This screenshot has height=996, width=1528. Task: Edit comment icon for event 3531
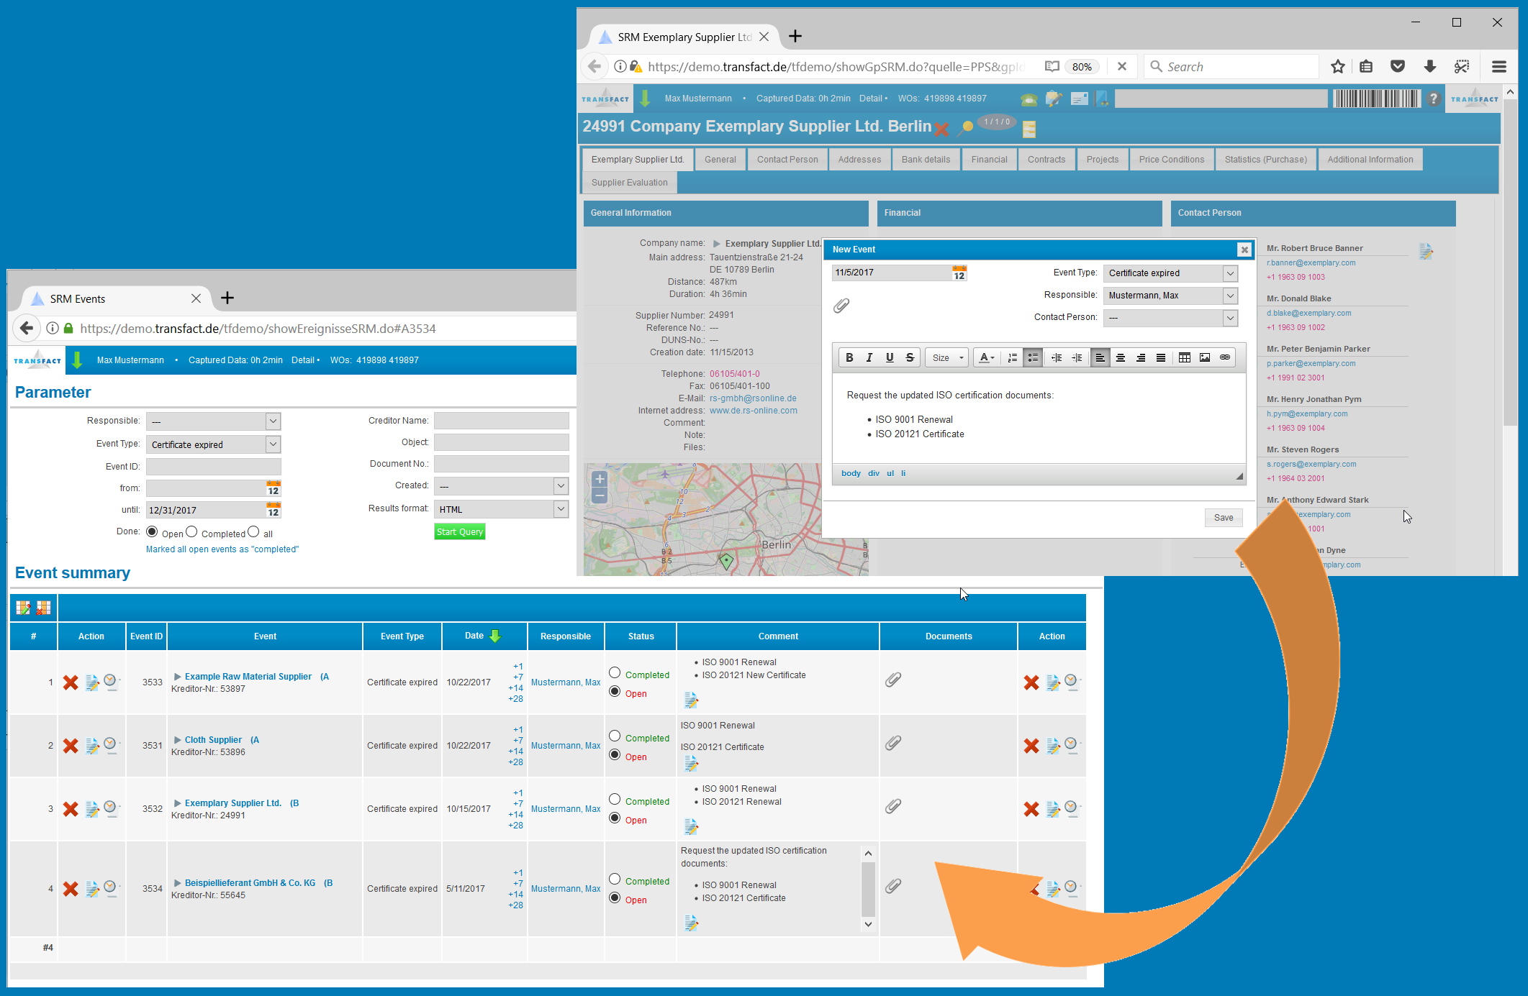click(x=691, y=763)
